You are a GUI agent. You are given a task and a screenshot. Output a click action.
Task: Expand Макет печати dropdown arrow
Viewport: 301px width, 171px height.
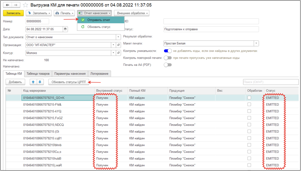pyautogui.click(x=256, y=43)
